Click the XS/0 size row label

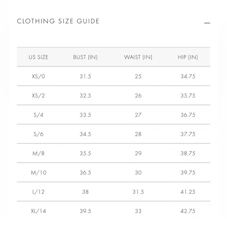(x=38, y=76)
